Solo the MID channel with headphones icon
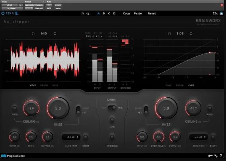226x161 pixels. pos(33,33)
